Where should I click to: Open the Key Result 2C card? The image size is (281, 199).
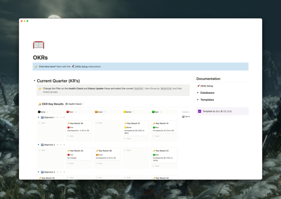tap(164, 155)
